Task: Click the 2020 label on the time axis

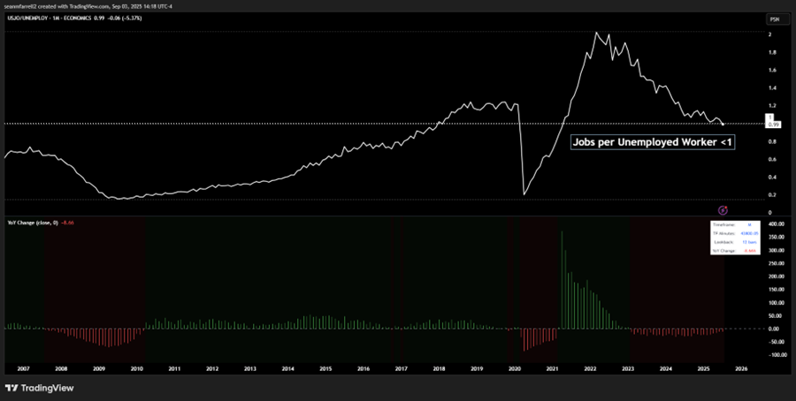Action: [x=515, y=368]
